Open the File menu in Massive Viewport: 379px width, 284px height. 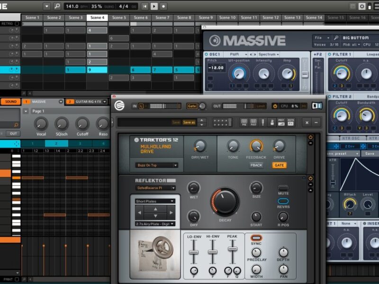[320, 37]
